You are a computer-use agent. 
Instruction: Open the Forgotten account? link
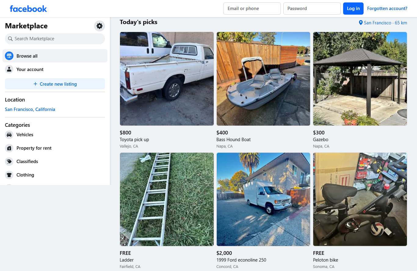[x=387, y=8]
